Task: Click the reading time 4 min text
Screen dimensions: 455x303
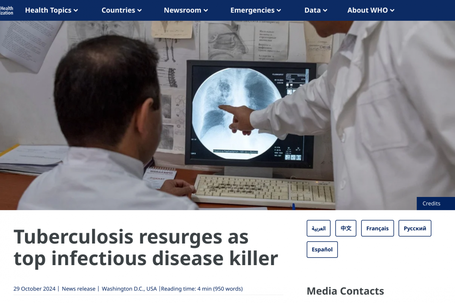Action: [202, 289]
